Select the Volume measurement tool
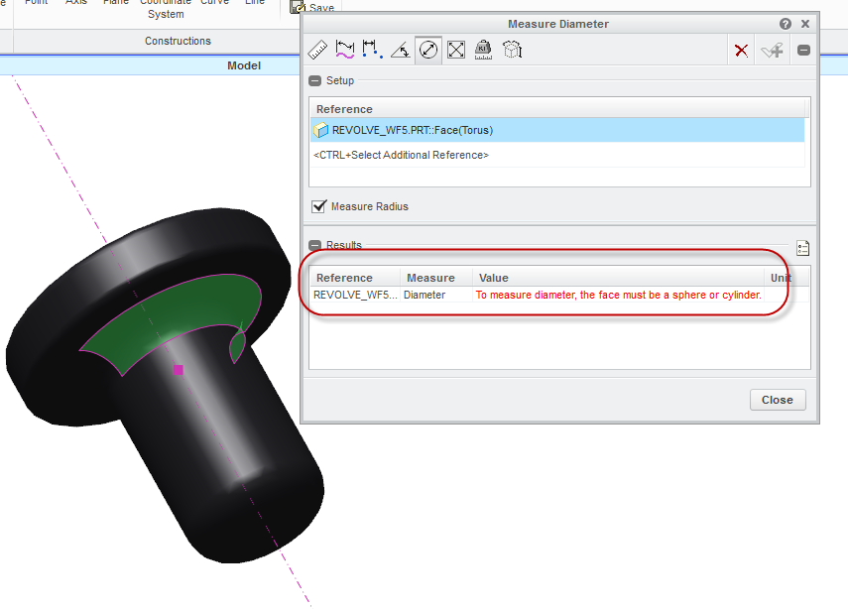Screen dimensions: 848x609 point(512,49)
